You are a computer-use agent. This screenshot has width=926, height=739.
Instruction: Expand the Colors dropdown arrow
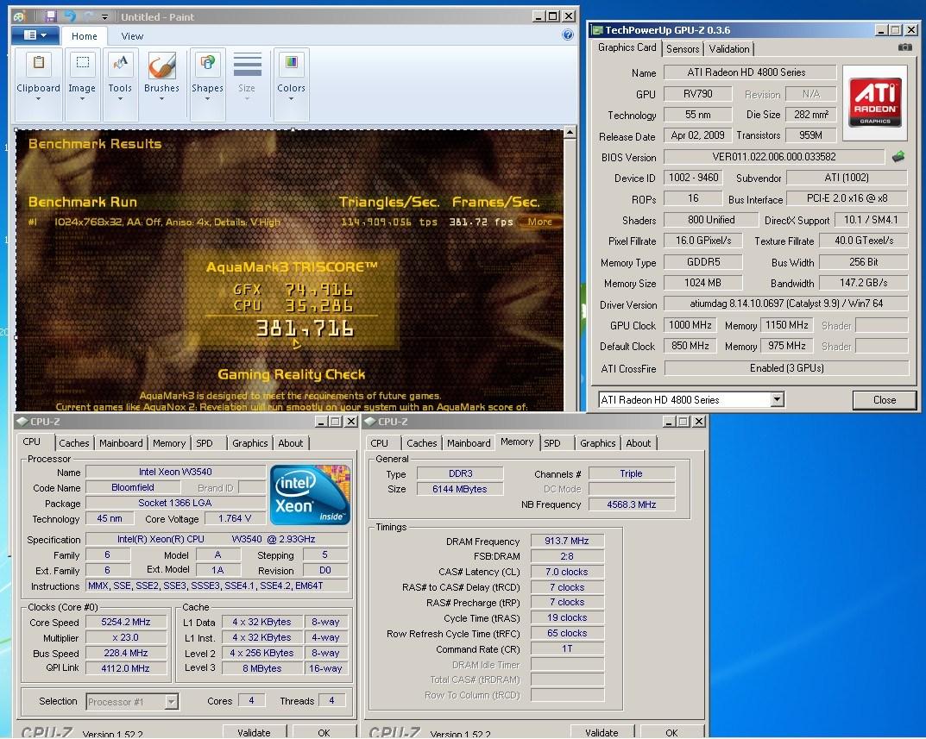pyautogui.click(x=291, y=99)
